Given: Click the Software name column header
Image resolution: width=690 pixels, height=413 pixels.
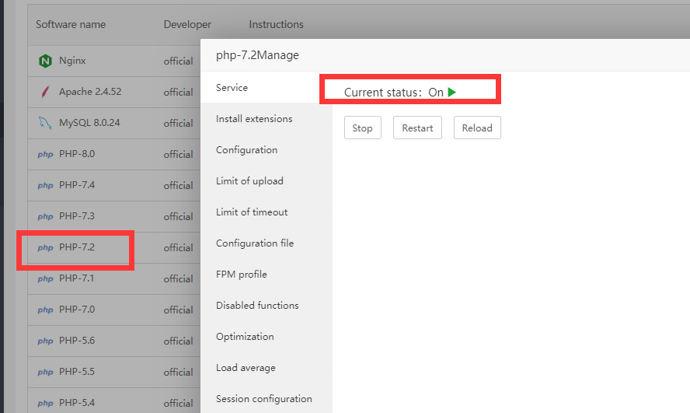Looking at the screenshot, I should (71, 24).
